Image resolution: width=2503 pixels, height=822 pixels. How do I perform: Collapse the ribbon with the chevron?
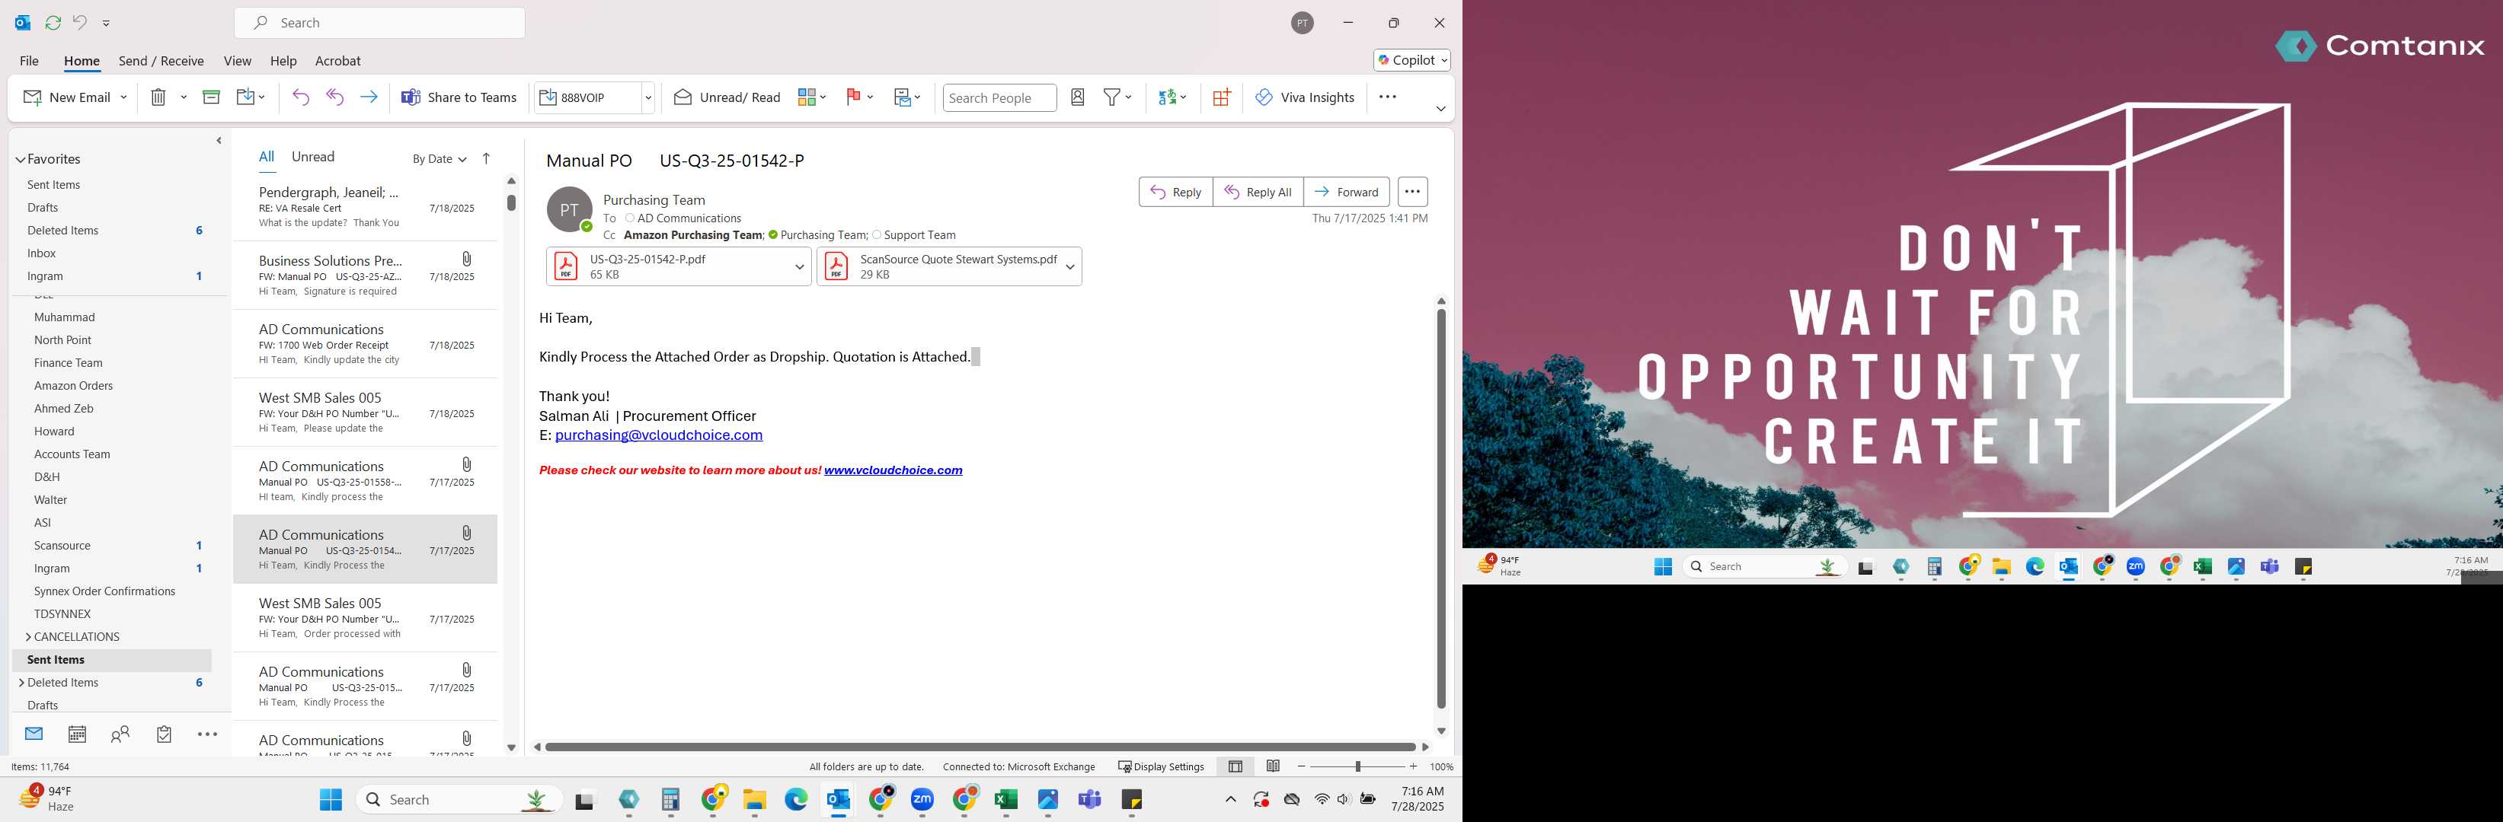click(x=1440, y=109)
